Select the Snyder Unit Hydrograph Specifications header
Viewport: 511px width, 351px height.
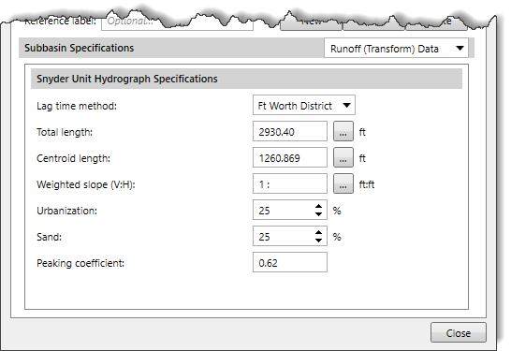click(x=246, y=79)
